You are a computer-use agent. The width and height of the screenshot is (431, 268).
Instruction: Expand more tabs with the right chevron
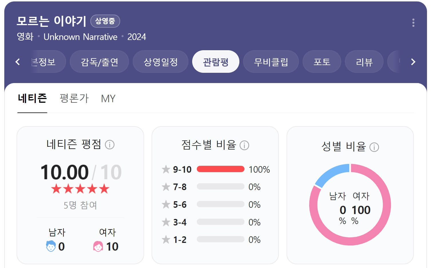(413, 61)
